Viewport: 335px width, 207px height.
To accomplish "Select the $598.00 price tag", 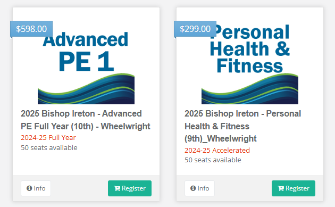I will pyautogui.click(x=31, y=29).
